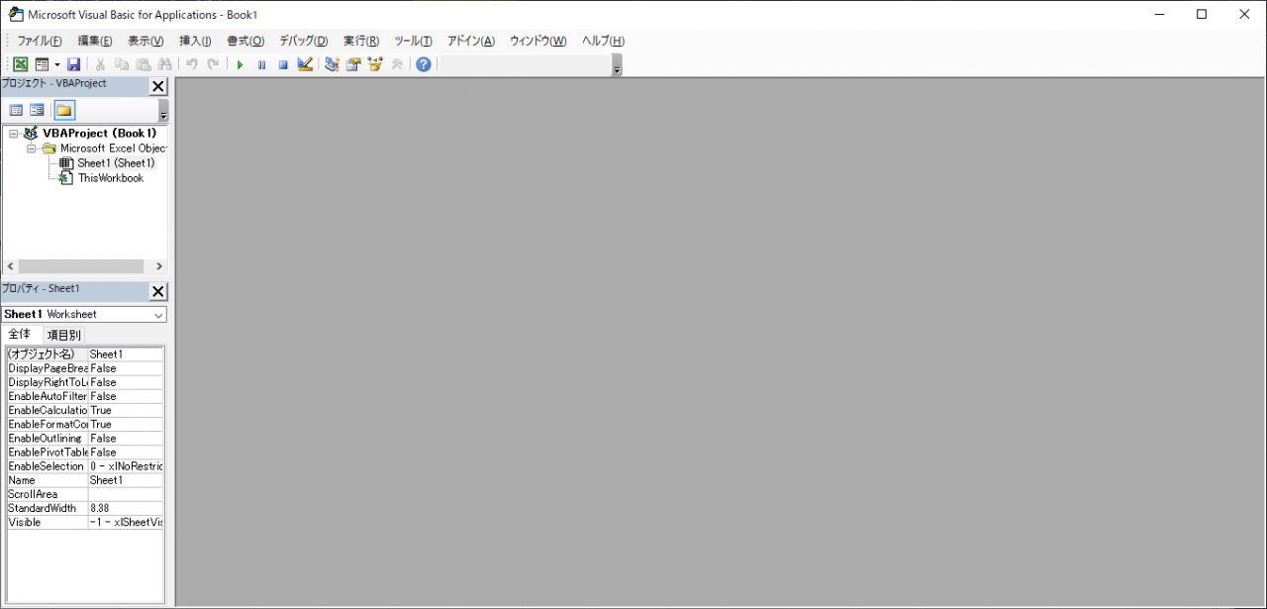1267x609 pixels.
Task: Click the project tree scroll-left arrow
Action: tap(11, 266)
